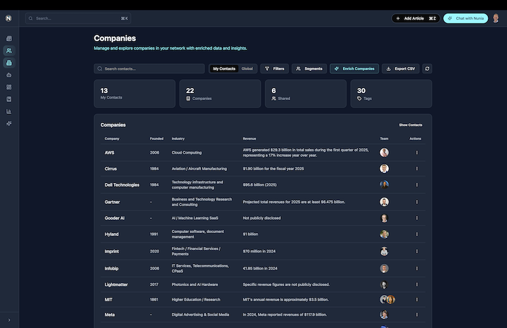Screen dimensions: 507x328
Task: Open actions menu for Dell Technologies row
Action: 417,185
